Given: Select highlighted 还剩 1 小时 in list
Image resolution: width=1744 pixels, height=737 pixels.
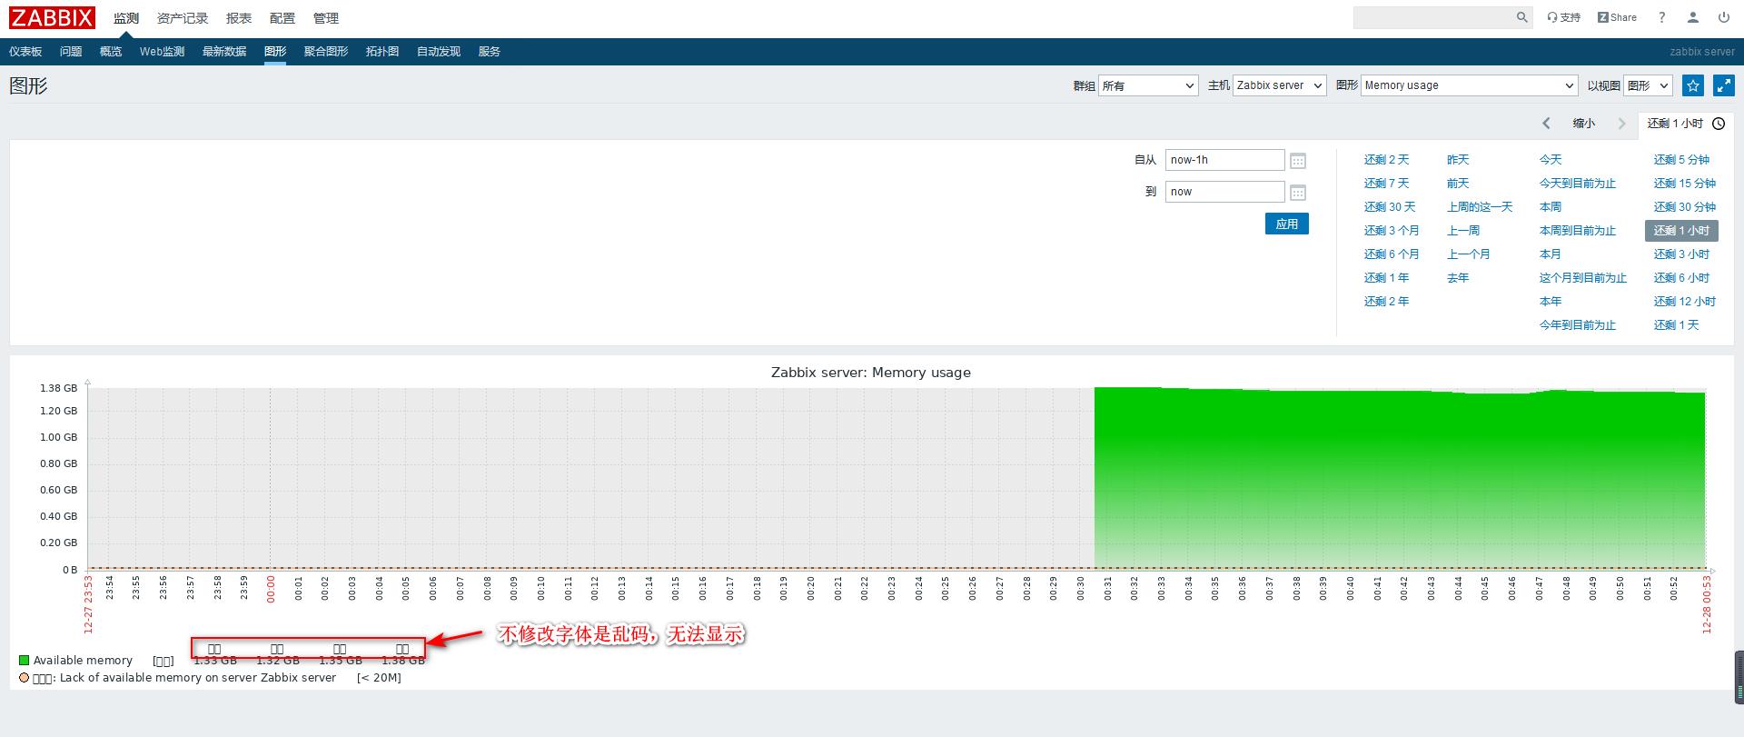Looking at the screenshot, I should coord(1682,231).
